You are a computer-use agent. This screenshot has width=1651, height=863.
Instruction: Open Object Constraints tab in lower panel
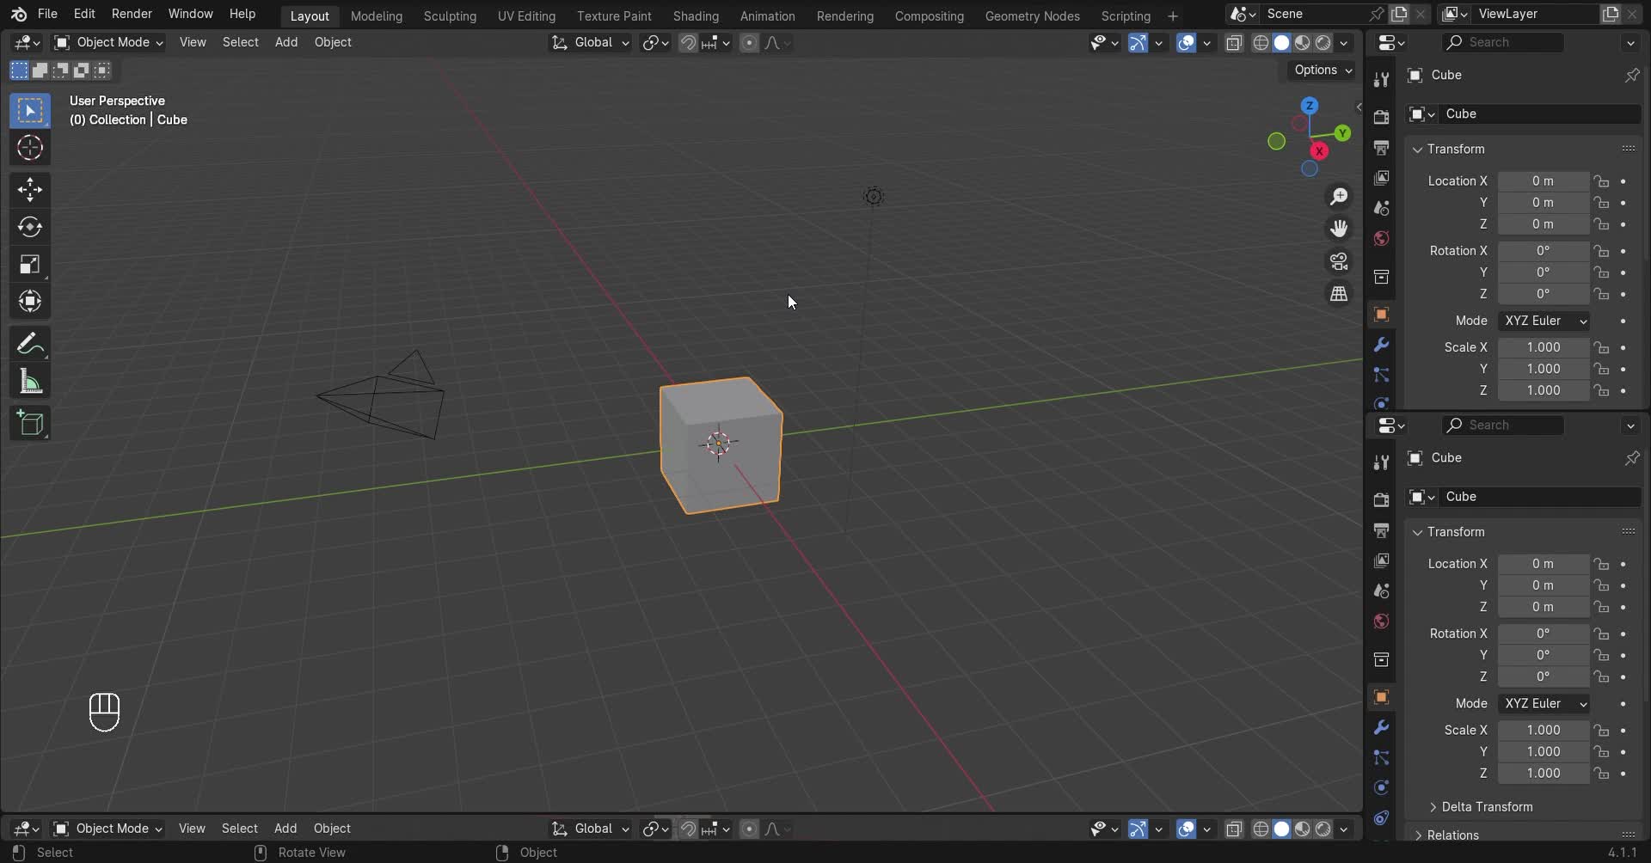pos(1381,817)
